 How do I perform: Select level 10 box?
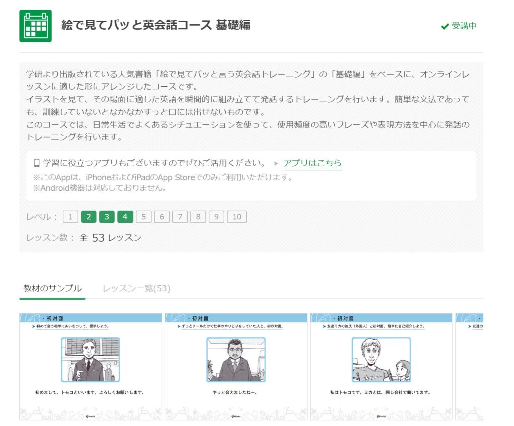click(237, 217)
